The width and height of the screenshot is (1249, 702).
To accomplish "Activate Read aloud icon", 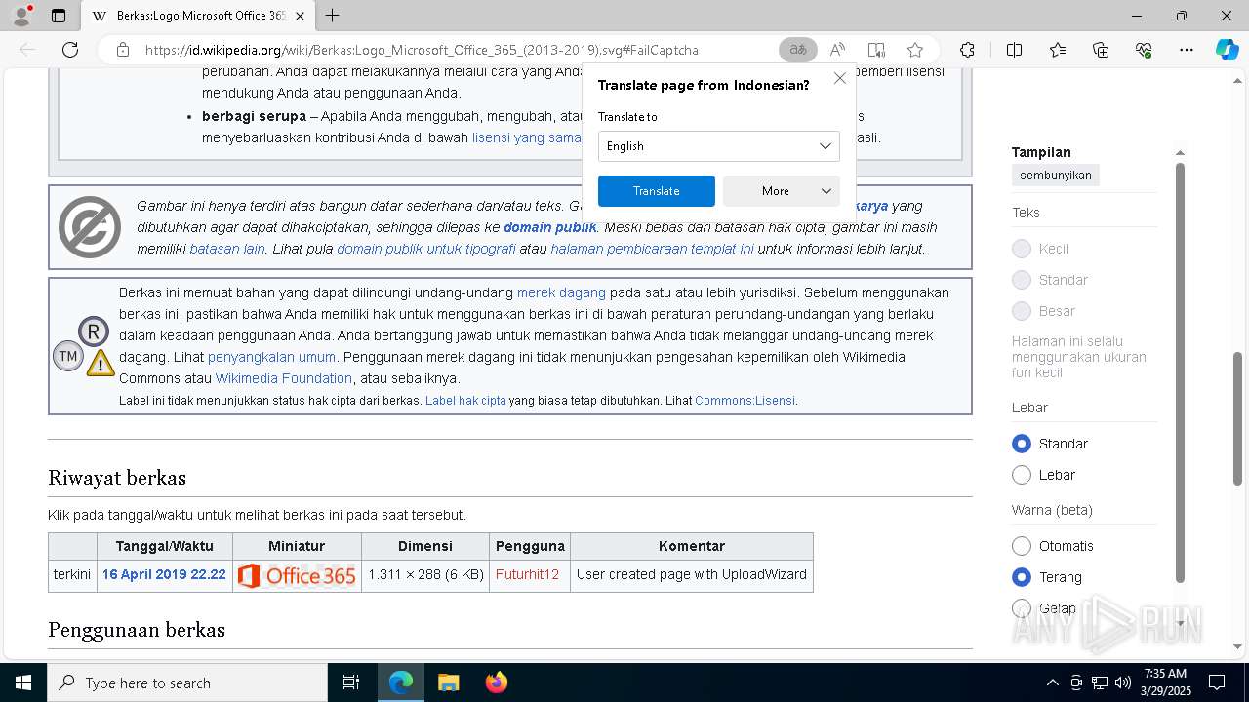I will [x=837, y=50].
